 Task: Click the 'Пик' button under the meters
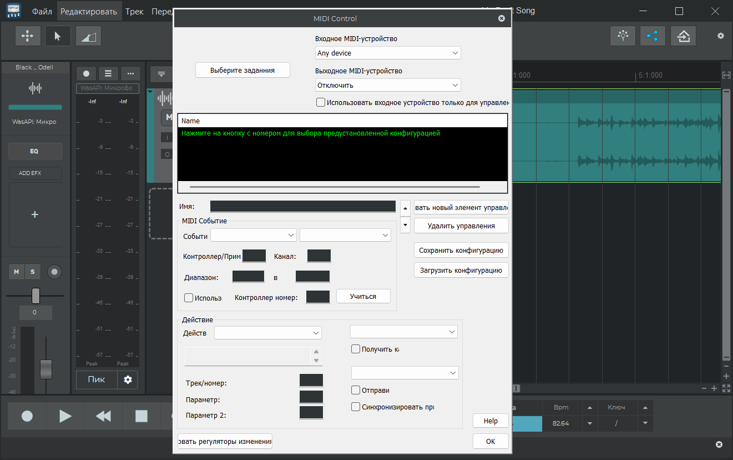point(97,380)
